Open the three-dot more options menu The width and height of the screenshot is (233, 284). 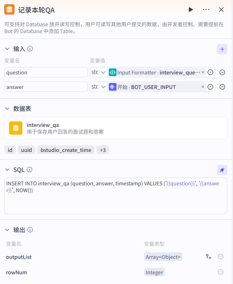click(x=206, y=10)
